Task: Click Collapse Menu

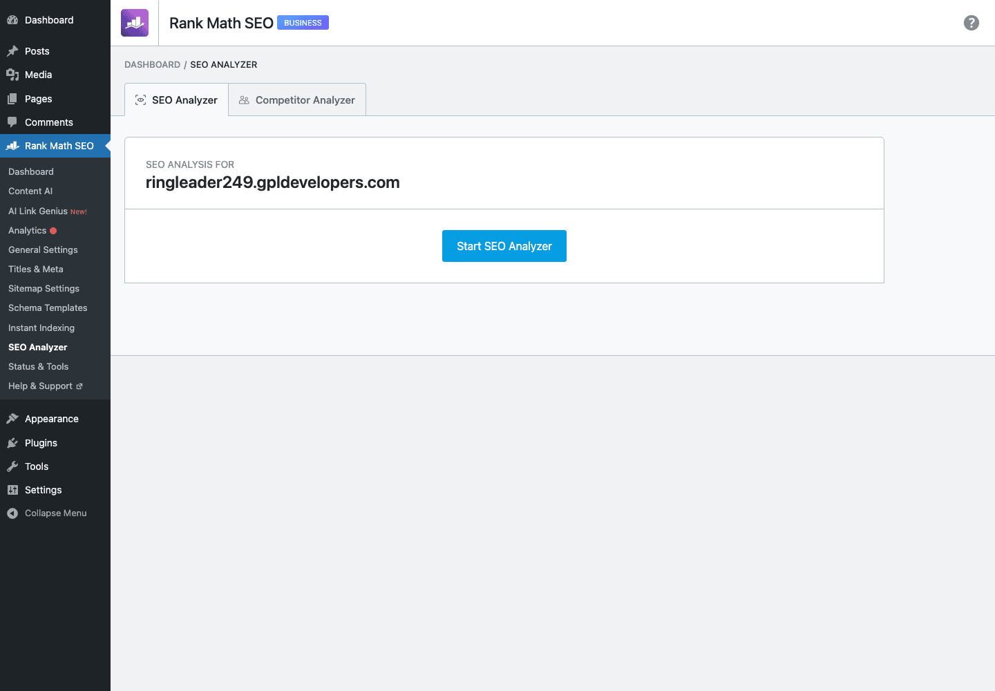Action: tap(55, 513)
